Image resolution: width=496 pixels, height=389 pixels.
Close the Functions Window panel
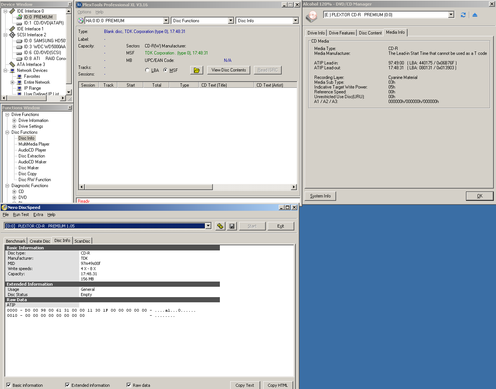[70, 107]
